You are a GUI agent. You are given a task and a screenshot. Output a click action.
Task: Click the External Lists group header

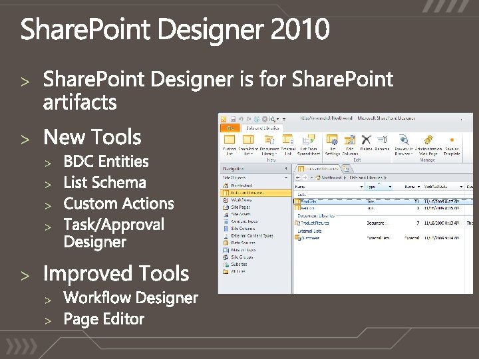click(309, 231)
